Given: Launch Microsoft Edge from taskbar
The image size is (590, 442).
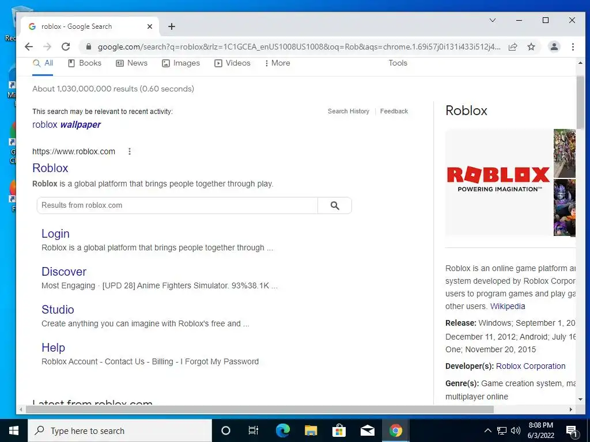Looking at the screenshot, I should (282, 430).
